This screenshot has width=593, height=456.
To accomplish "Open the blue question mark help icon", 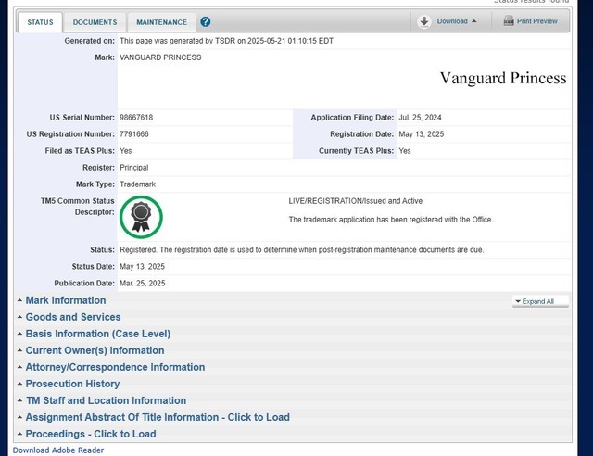I will pos(206,22).
